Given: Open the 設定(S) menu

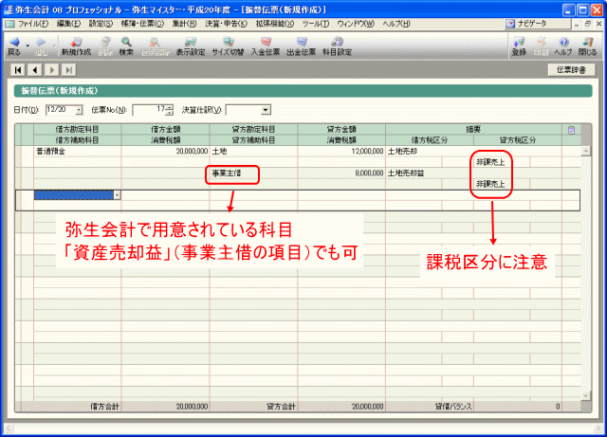Looking at the screenshot, I should tap(101, 24).
